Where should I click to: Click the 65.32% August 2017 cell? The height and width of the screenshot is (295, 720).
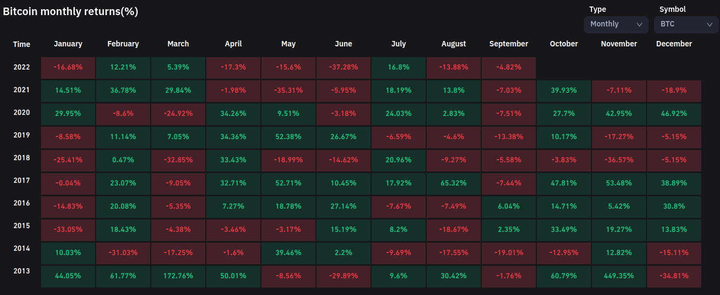[x=454, y=183]
